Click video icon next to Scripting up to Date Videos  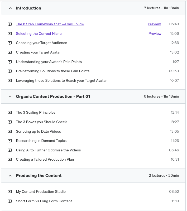(10, 132)
